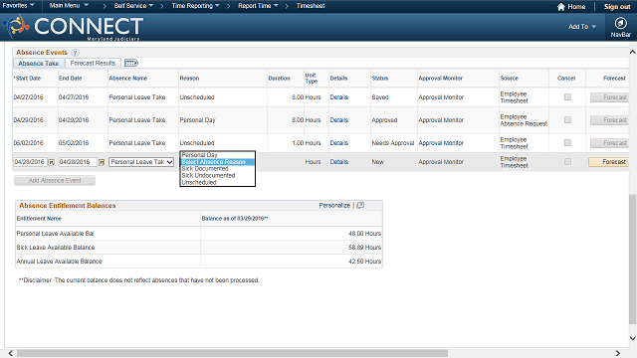Click the Personal Leave Available Bal row
This screenshot has height=358, width=637.
[199, 234]
